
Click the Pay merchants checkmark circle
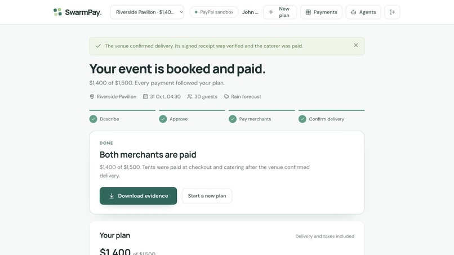pyautogui.click(x=233, y=119)
